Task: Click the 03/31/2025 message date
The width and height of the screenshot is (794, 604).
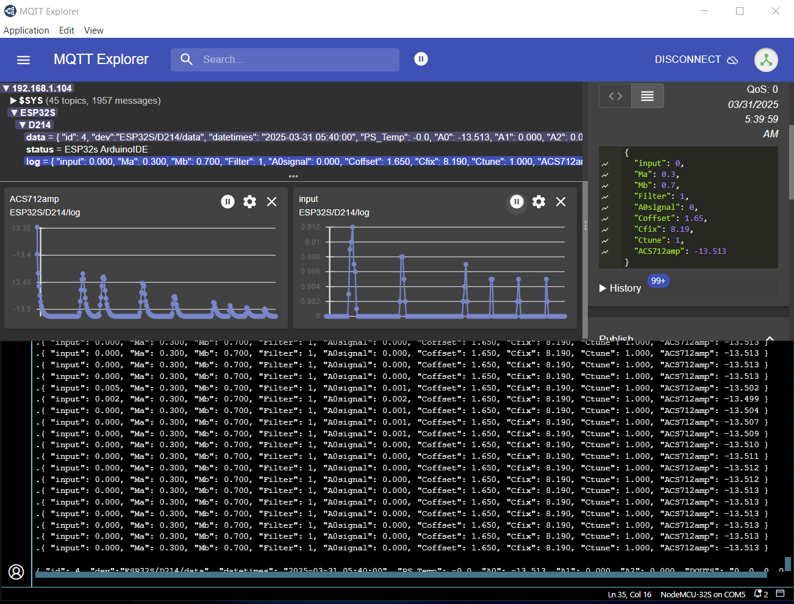Action: tap(753, 104)
